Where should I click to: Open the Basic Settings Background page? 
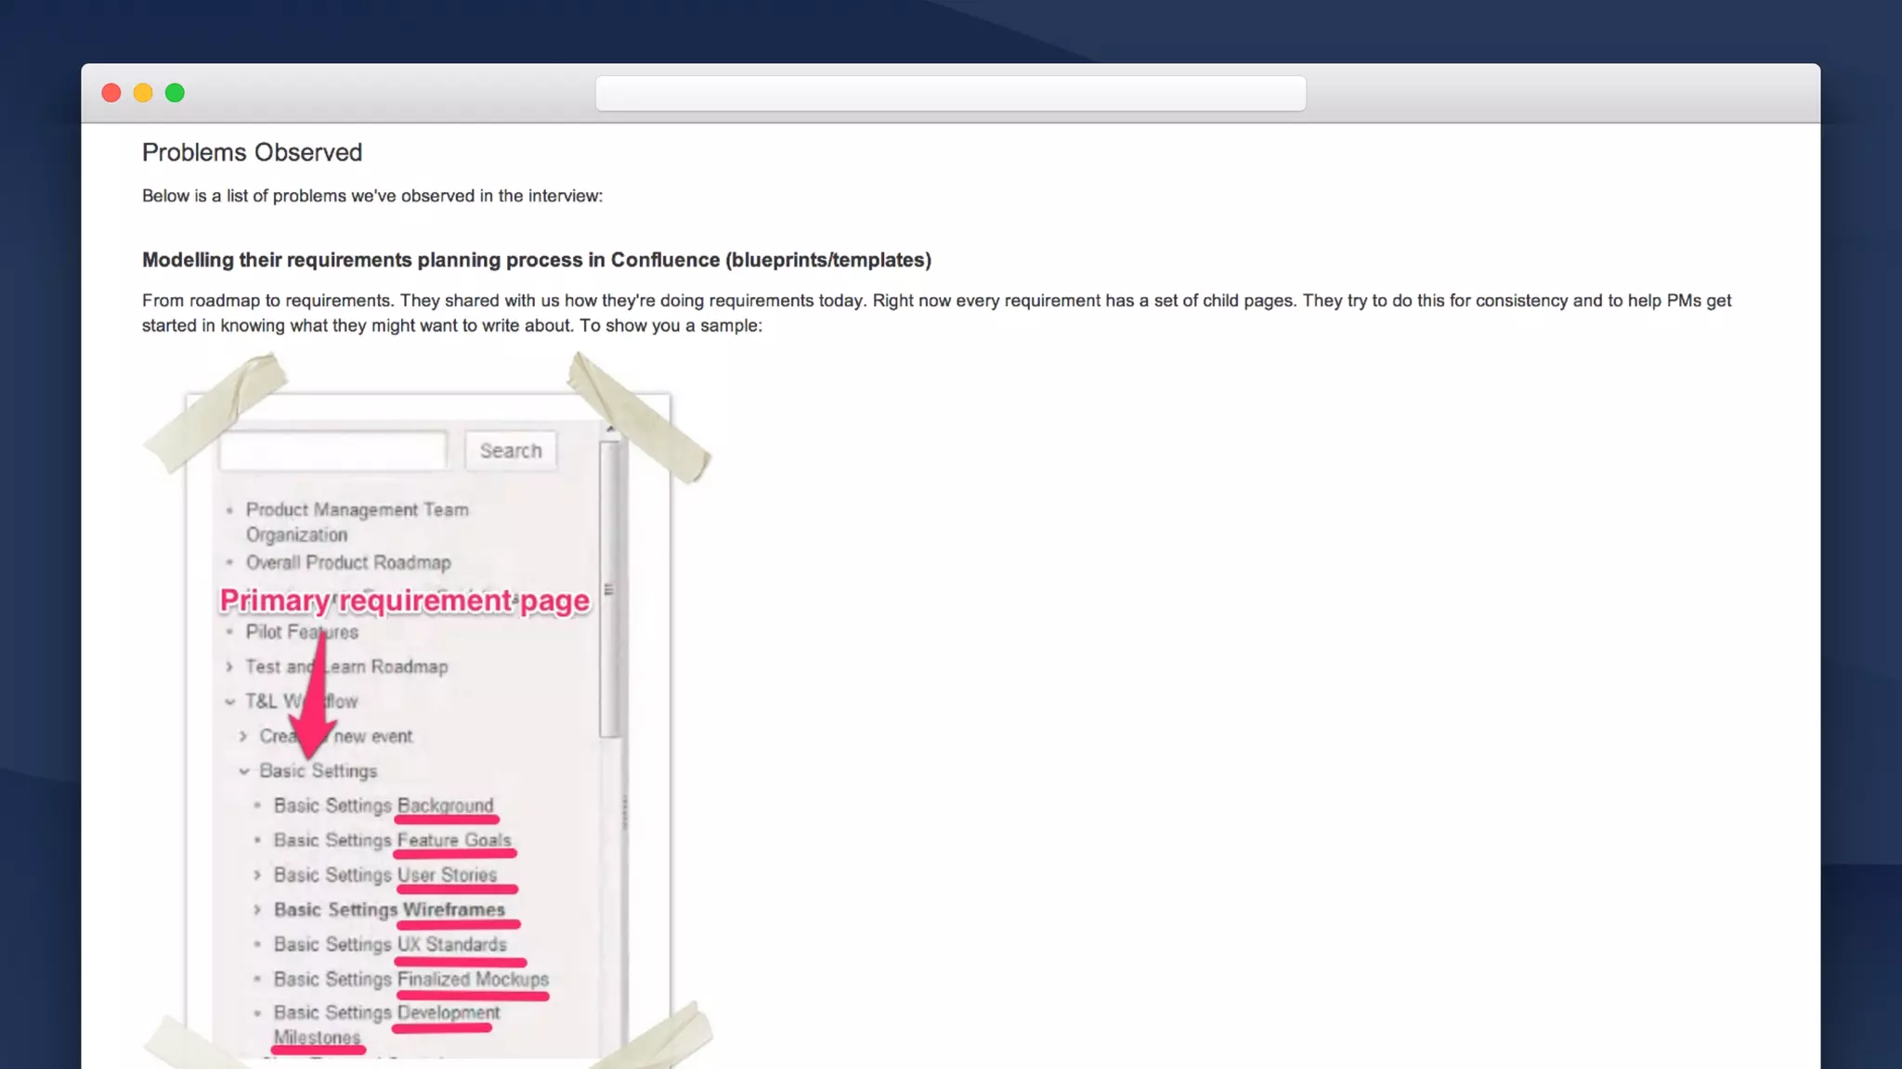tap(384, 805)
